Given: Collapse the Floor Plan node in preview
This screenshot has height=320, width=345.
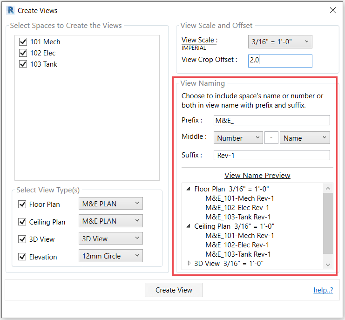Looking at the screenshot, I should [x=189, y=189].
